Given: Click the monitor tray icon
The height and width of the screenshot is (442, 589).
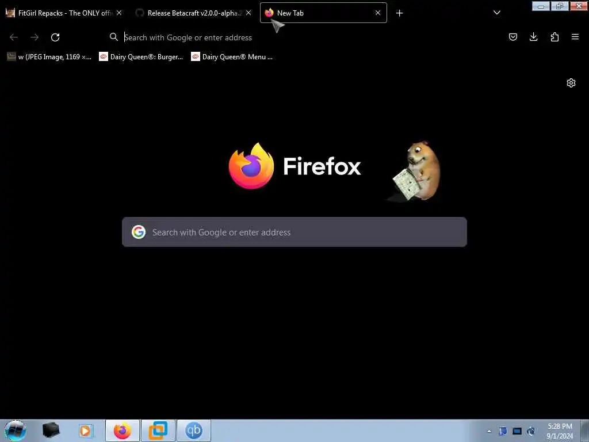Looking at the screenshot, I should click(x=517, y=431).
